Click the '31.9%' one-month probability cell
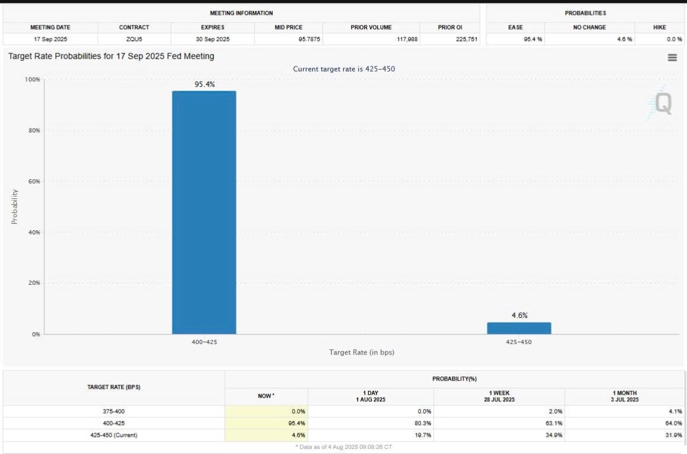This screenshot has height=454, width=687. pyautogui.click(x=624, y=435)
